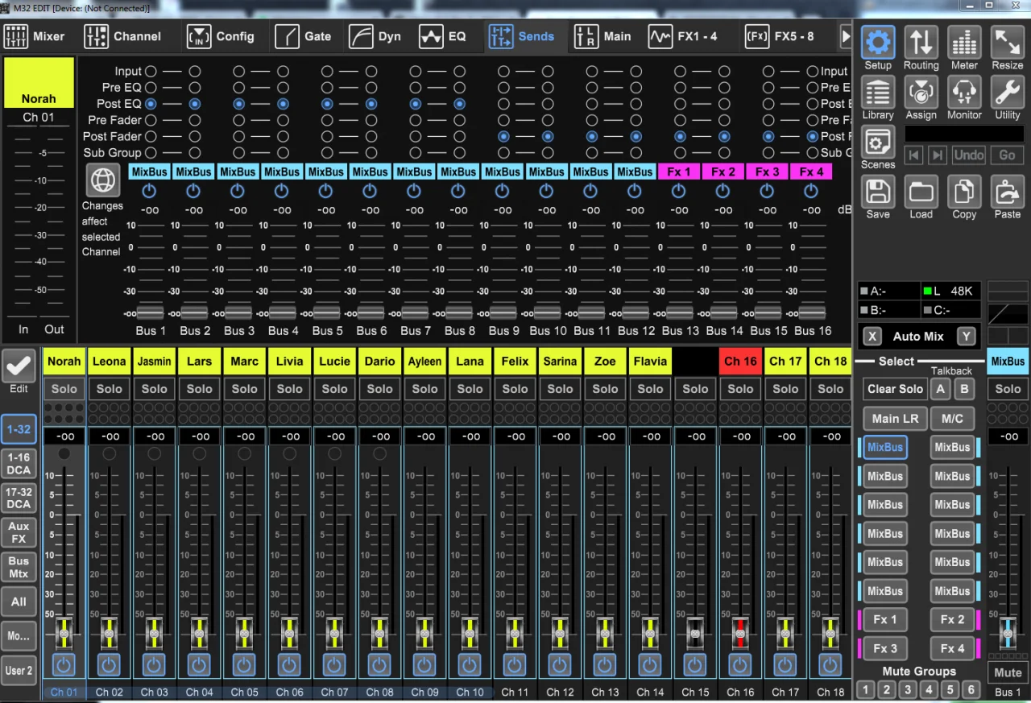Click the Meter icon
The width and height of the screenshot is (1031, 703).
pyautogui.click(x=964, y=42)
